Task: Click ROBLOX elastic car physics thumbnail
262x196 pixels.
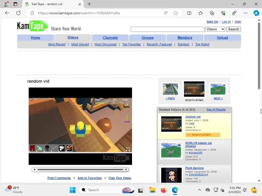Action: tap(171, 150)
